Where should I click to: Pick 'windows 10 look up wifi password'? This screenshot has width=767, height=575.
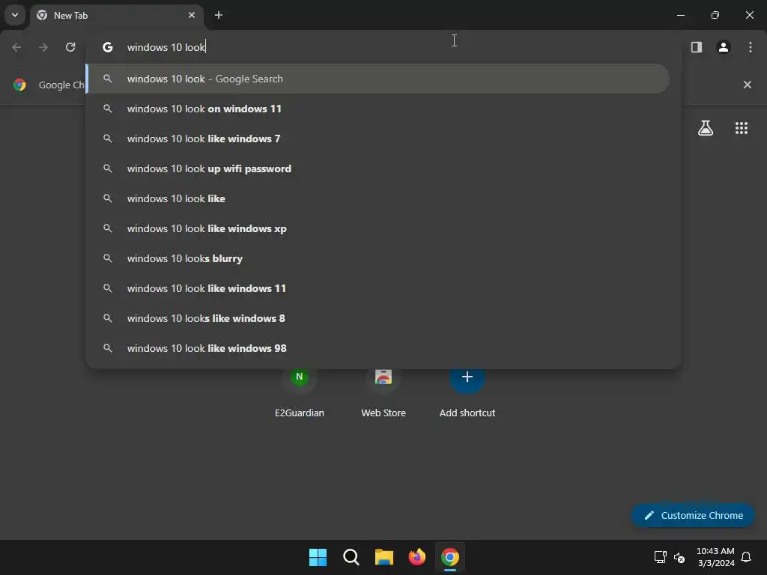[x=378, y=168]
